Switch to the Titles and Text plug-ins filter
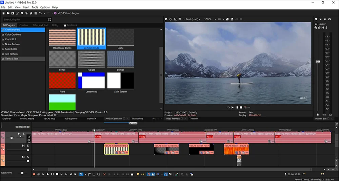 40,25
